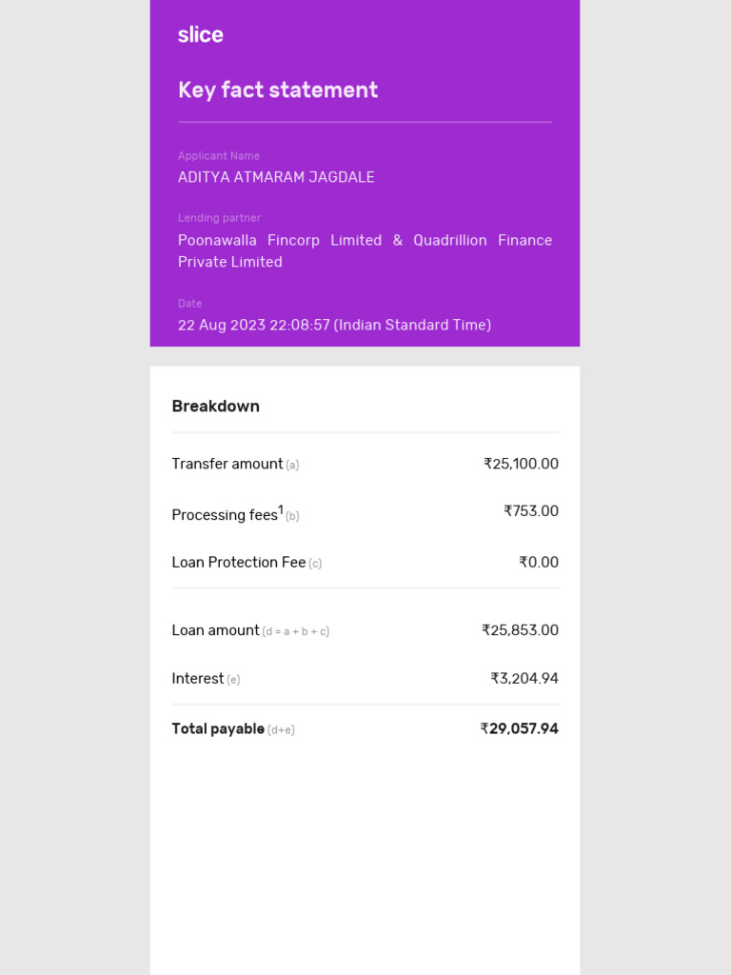
Task: Select the ₹0.00 loan protection value
Action: (x=539, y=563)
